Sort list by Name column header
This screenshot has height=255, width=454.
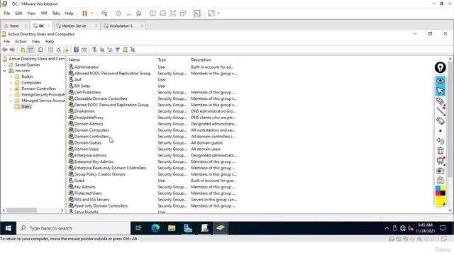point(112,59)
